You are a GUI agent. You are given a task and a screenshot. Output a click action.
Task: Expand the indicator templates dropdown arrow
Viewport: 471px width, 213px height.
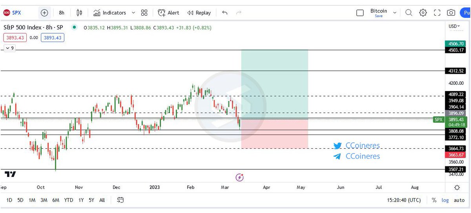[x=133, y=13]
